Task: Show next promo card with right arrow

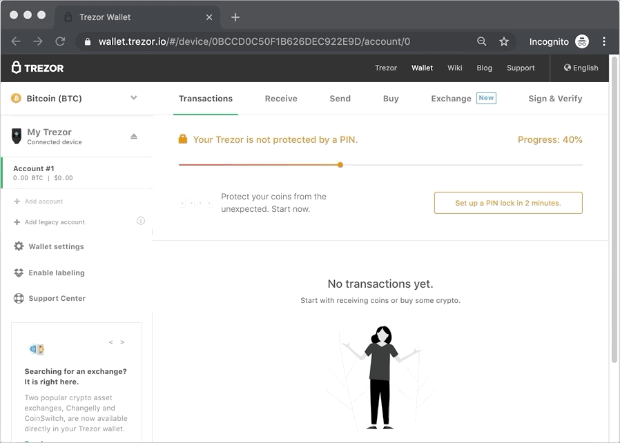Action: point(122,342)
